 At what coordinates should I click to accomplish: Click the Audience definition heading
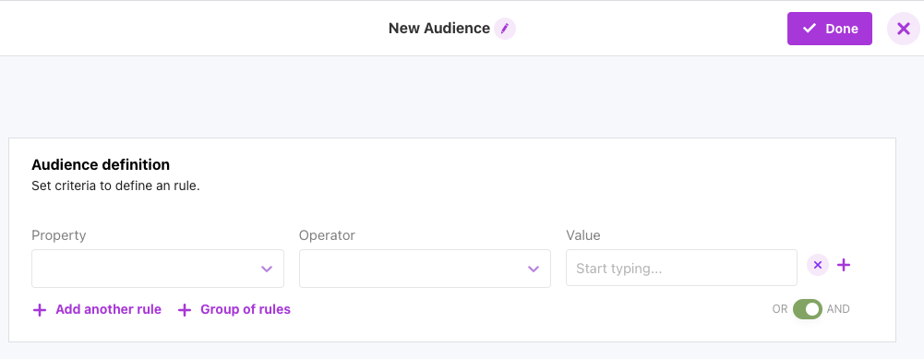click(101, 164)
